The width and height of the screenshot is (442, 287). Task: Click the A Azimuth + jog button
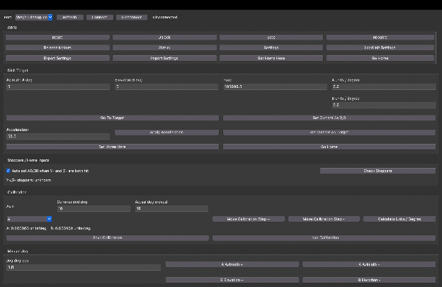[x=232, y=264]
